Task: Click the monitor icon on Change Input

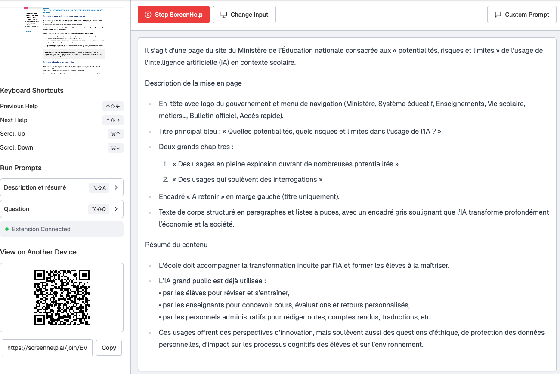Action: pos(224,15)
